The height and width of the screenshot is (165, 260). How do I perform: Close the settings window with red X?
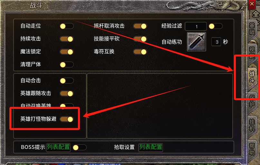pos(252,4)
